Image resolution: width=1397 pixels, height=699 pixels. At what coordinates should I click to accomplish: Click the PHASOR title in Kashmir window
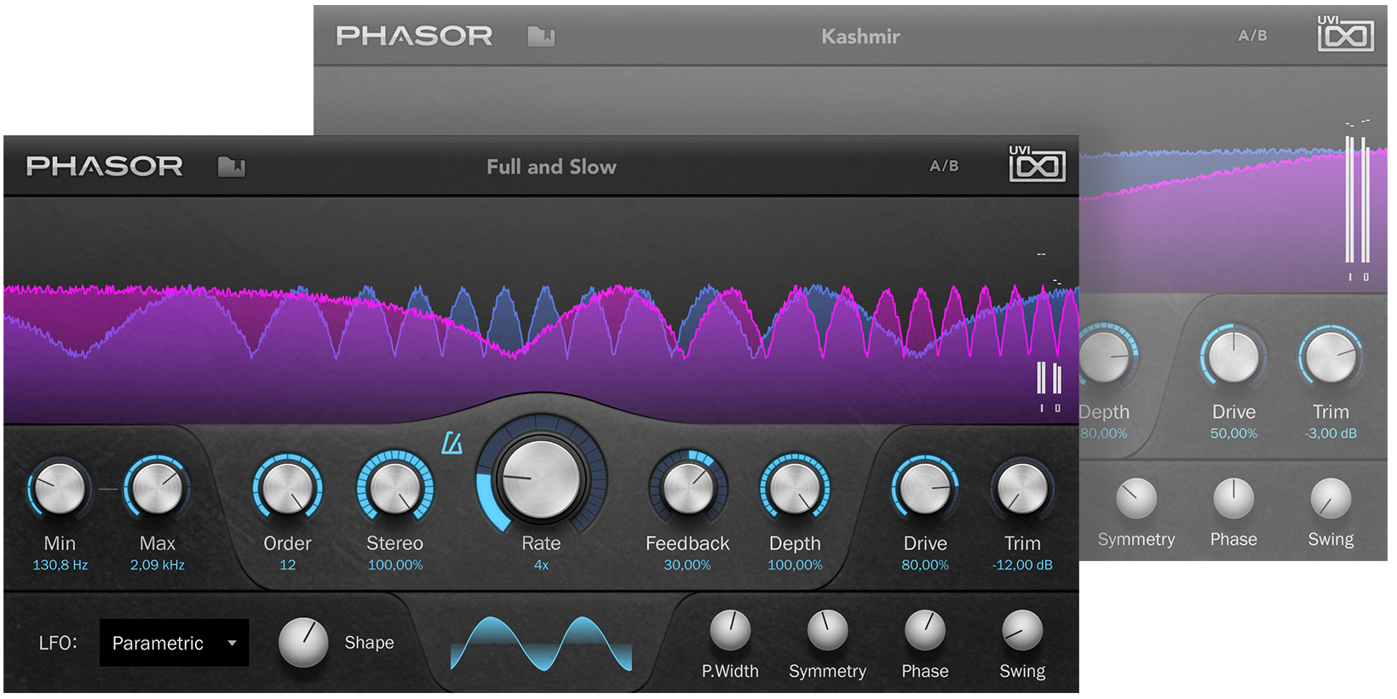tap(414, 36)
